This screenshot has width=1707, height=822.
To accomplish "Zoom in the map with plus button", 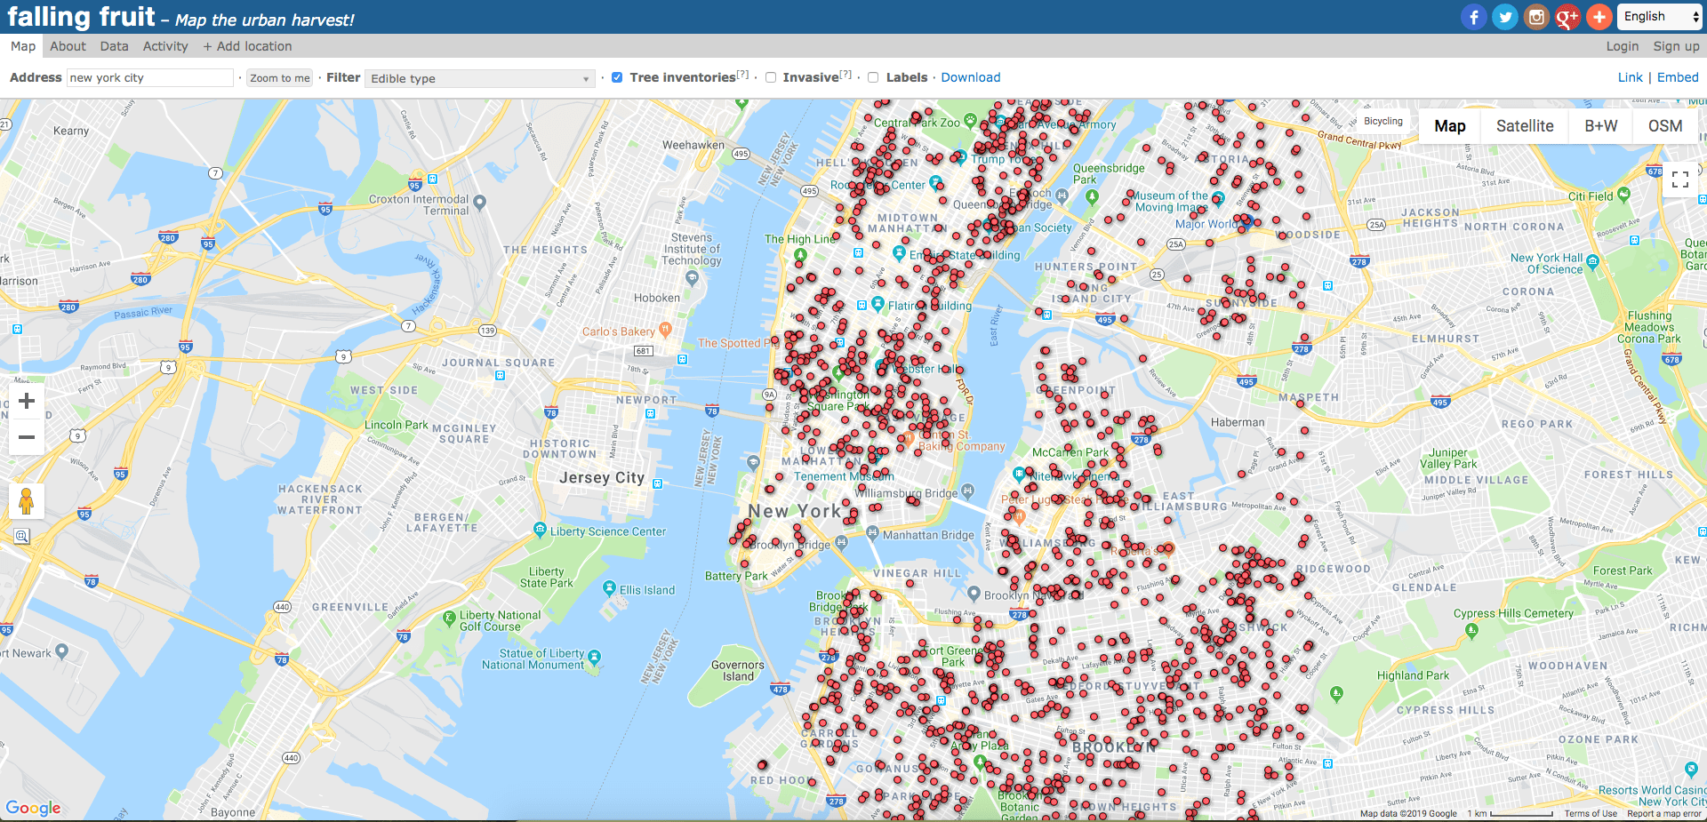I will click(x=27, y=401).
